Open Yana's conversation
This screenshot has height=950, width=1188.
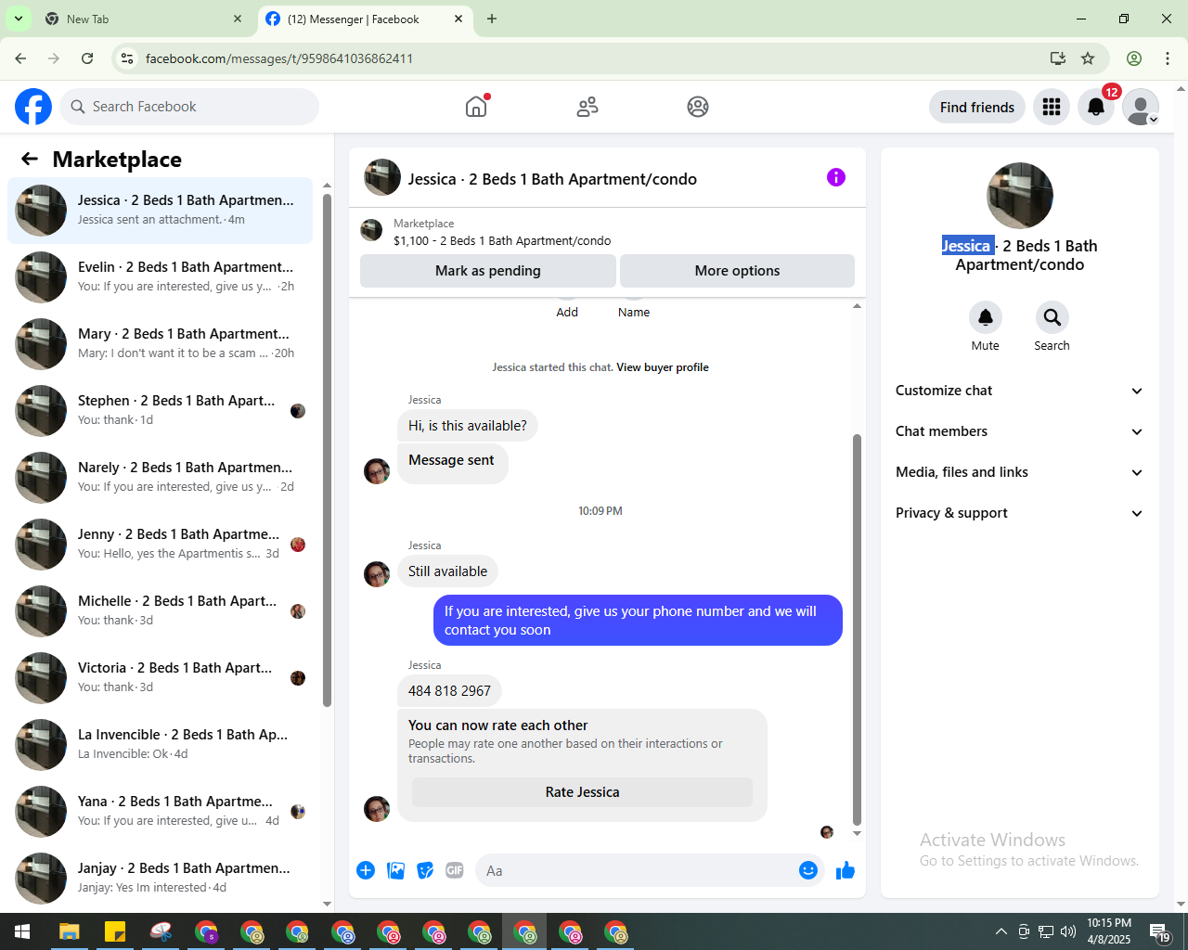click(x=160, y=811)
